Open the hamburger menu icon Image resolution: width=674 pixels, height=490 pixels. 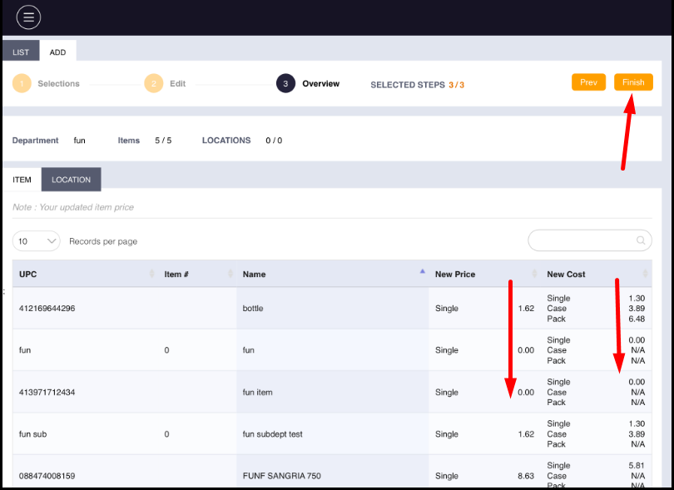pyautogui.click(x=28, y=17)
